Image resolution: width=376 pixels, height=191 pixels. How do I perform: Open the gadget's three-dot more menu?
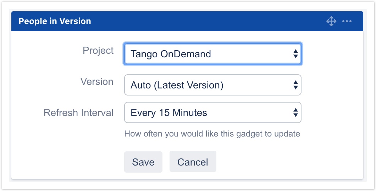(347, 21)
